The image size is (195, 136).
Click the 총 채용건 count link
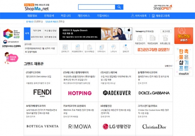click(x=34, y=22)
